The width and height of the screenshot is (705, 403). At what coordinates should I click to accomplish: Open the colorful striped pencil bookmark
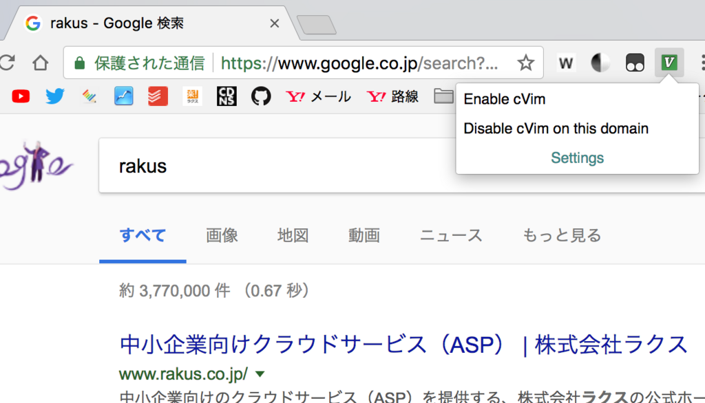click(89, 96)
